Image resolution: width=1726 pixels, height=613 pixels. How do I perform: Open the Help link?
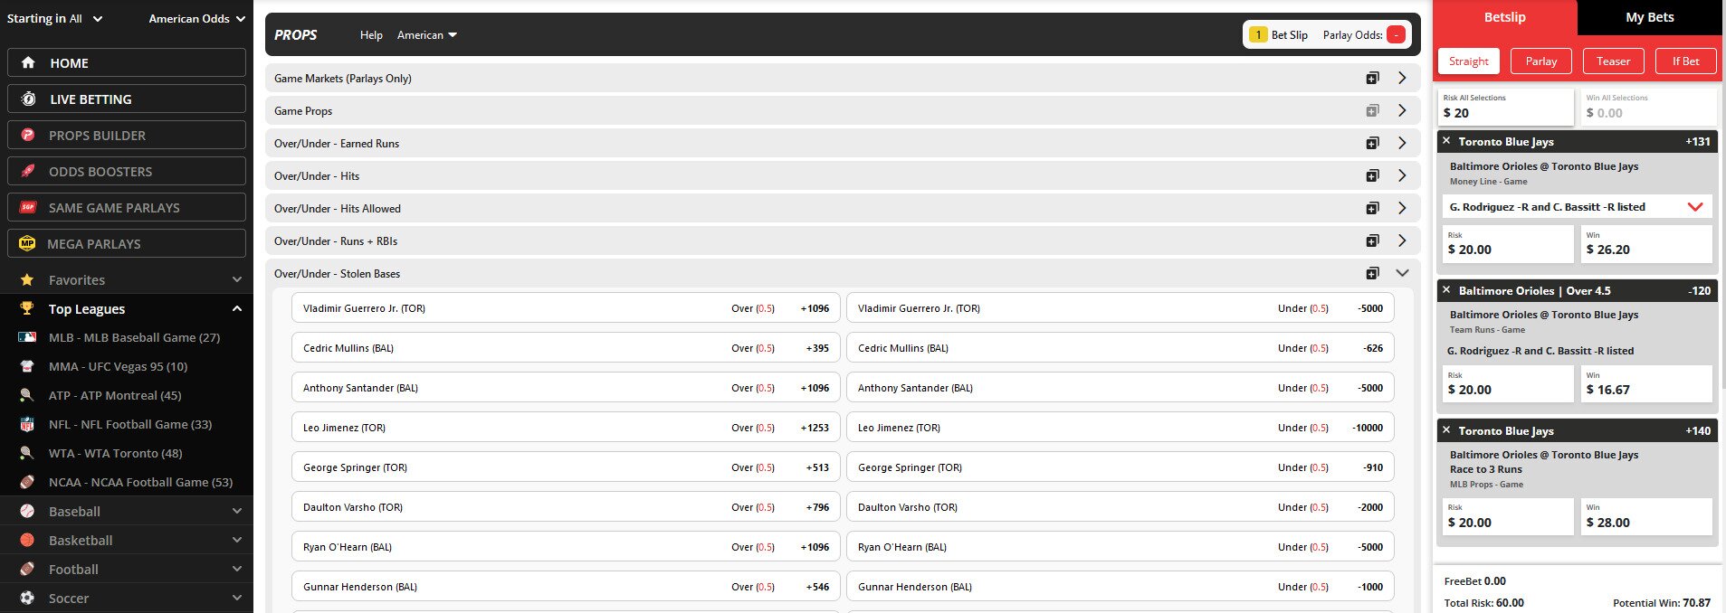(x=371, y=35)
